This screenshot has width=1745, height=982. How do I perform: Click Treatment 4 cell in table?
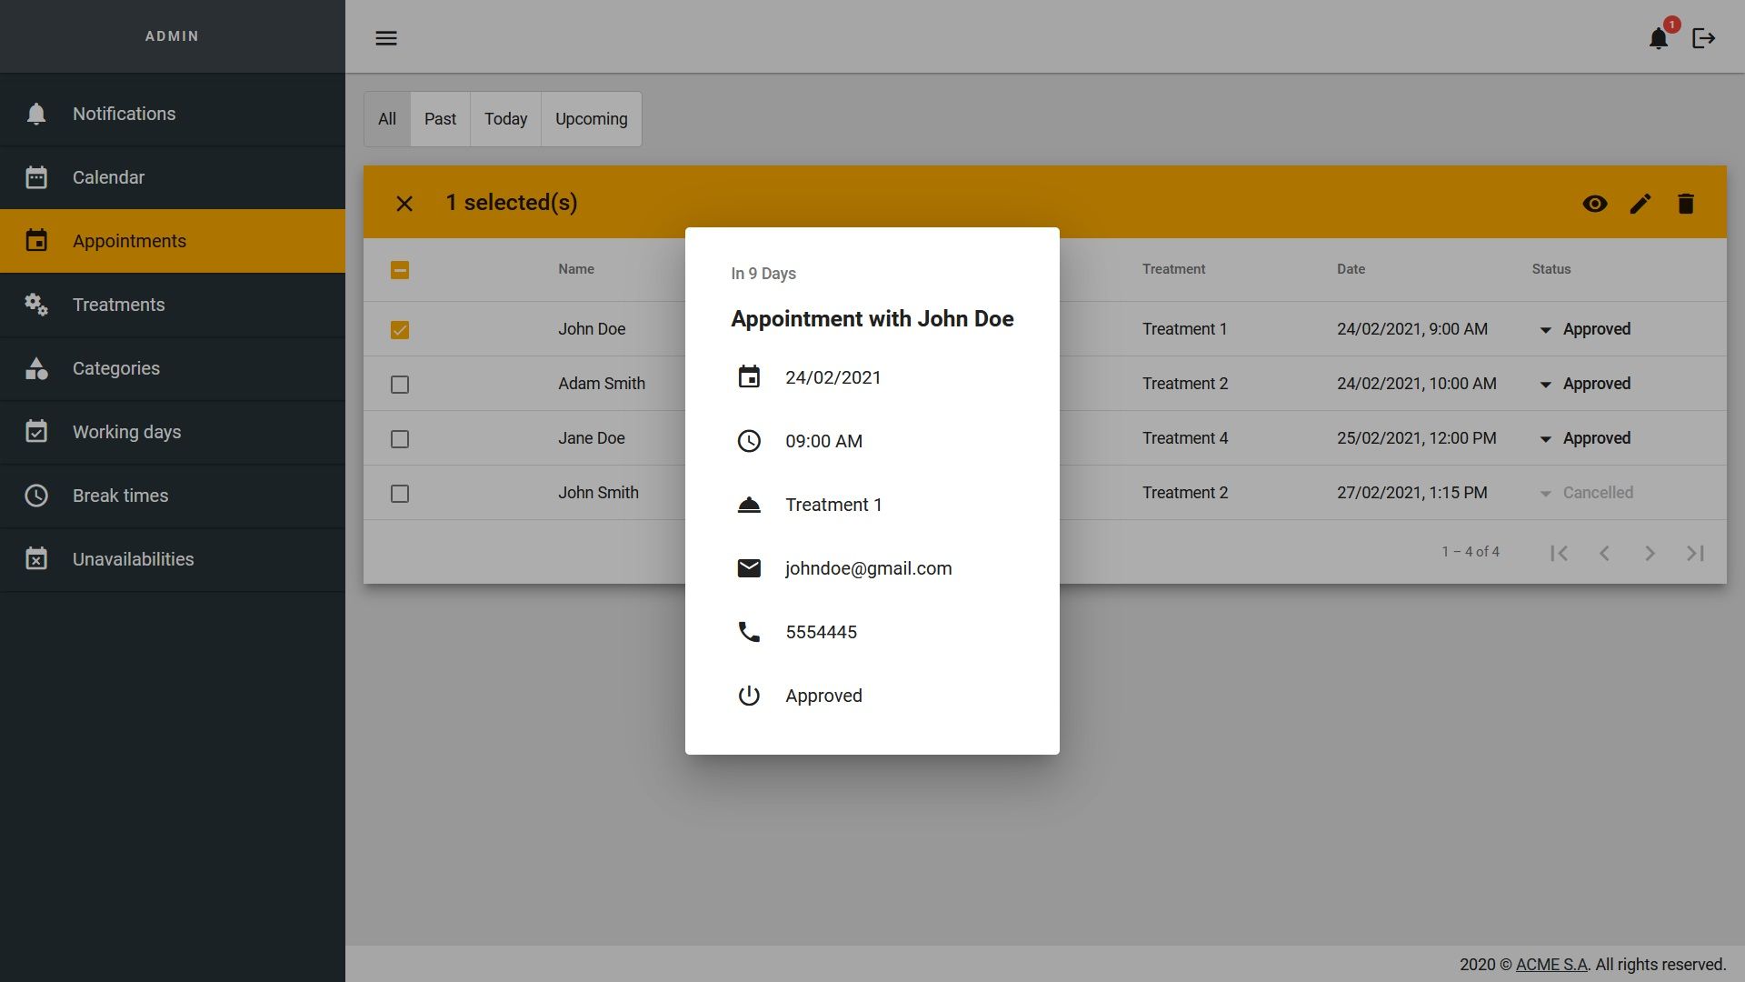[x=1185, y=438]
